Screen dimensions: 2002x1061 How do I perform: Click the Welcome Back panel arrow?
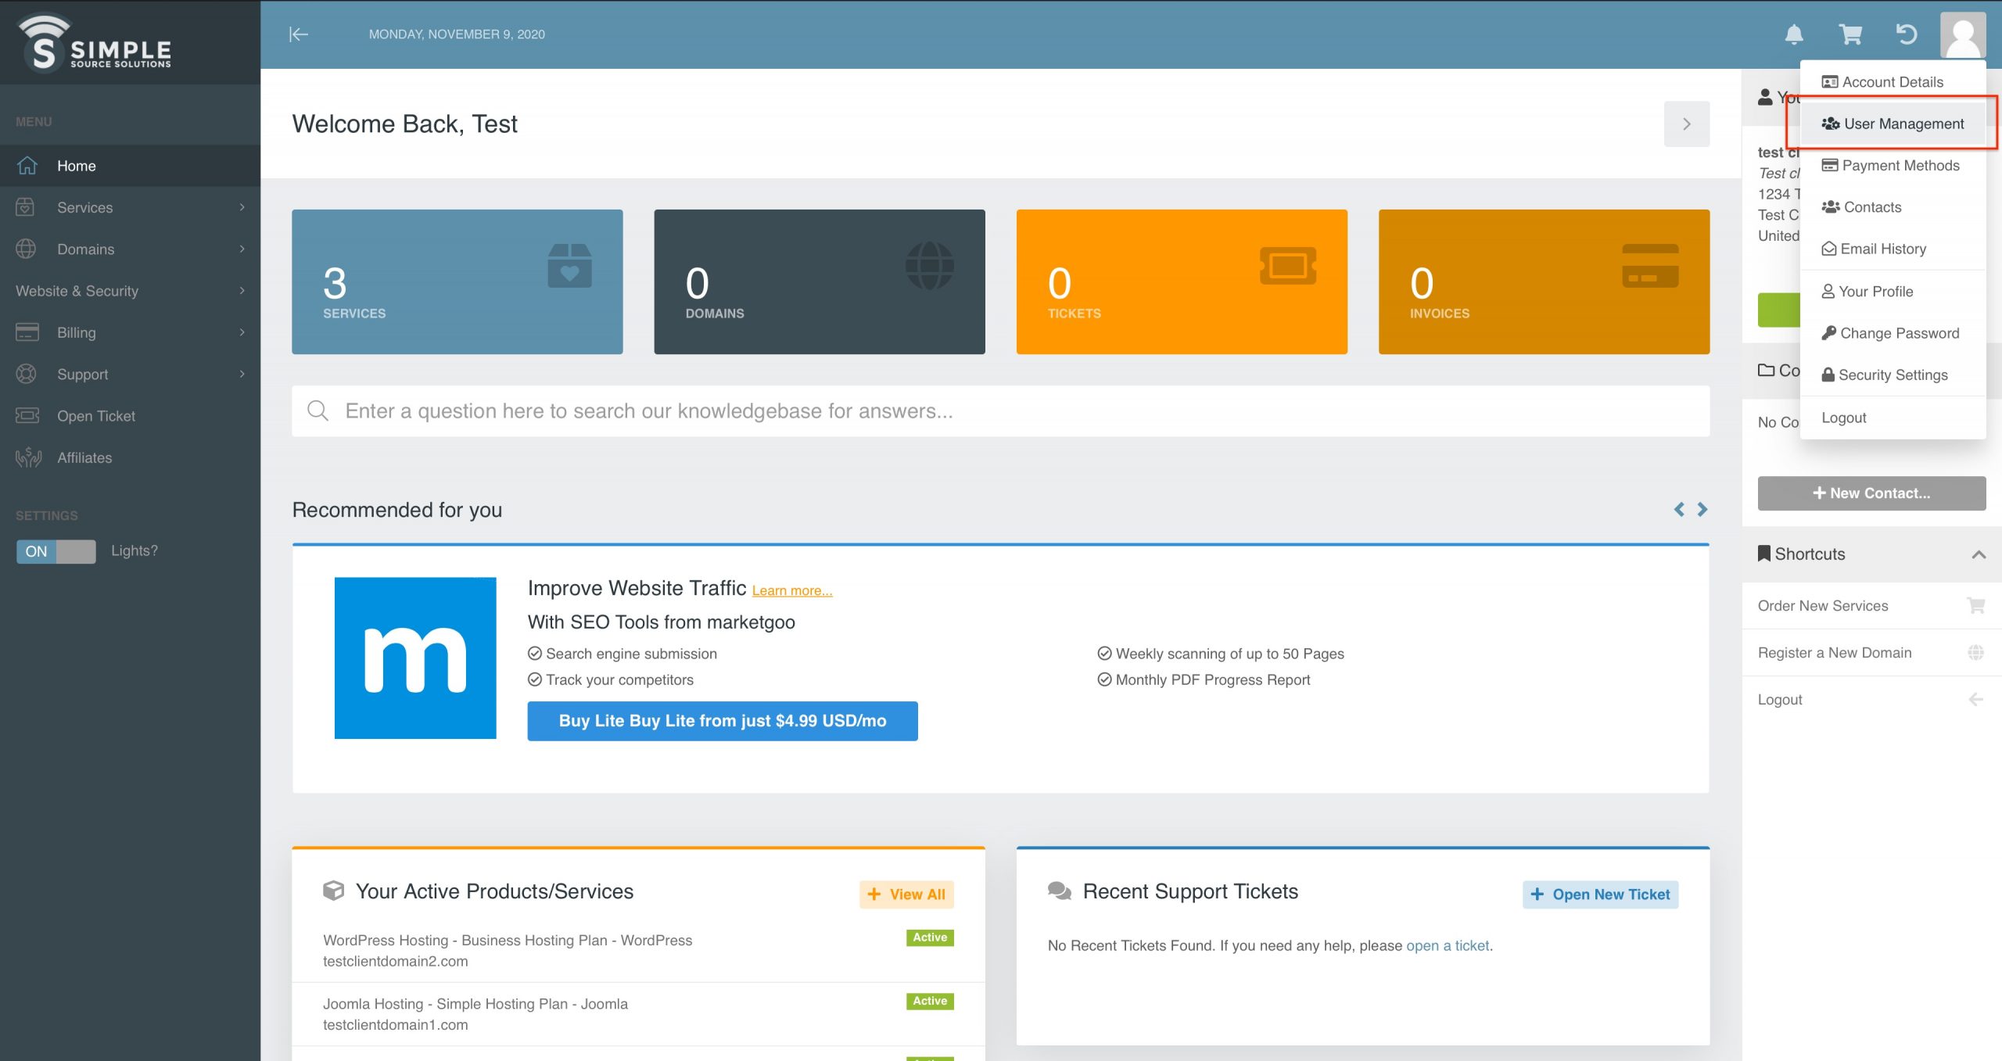pos(1685,122)
